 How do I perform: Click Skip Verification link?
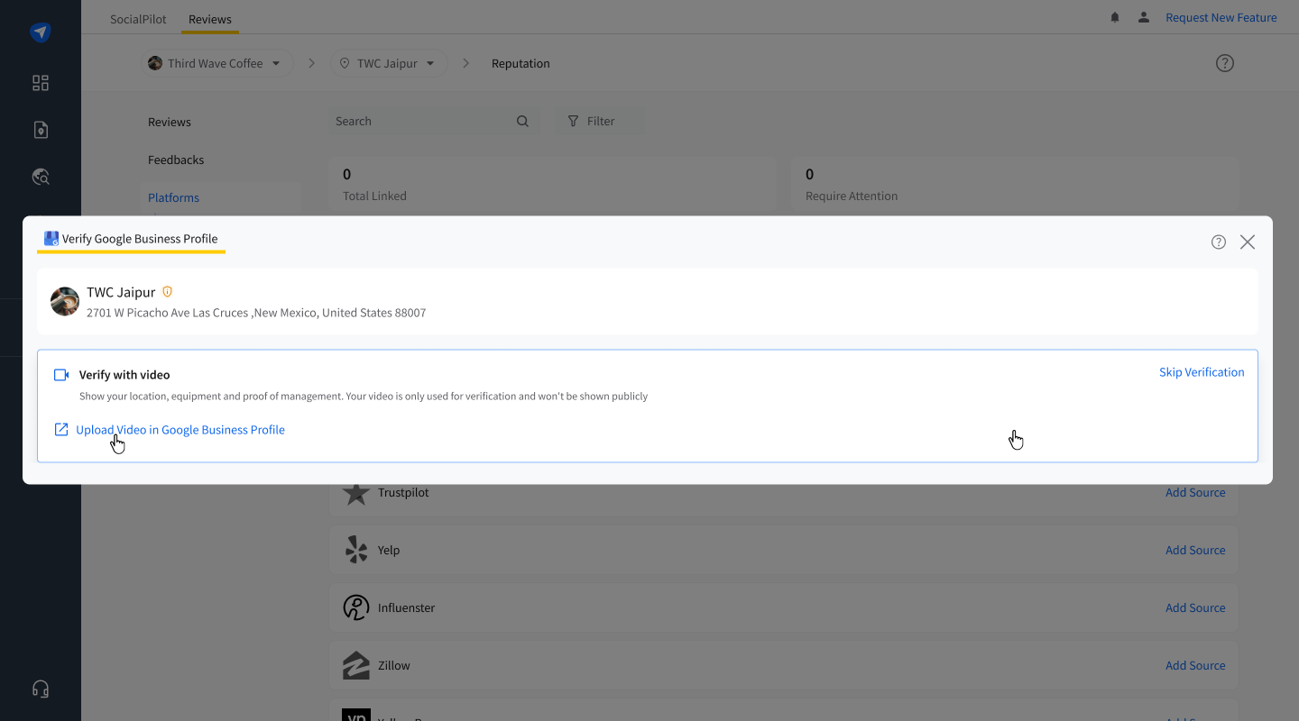(x=1202, y=372)
